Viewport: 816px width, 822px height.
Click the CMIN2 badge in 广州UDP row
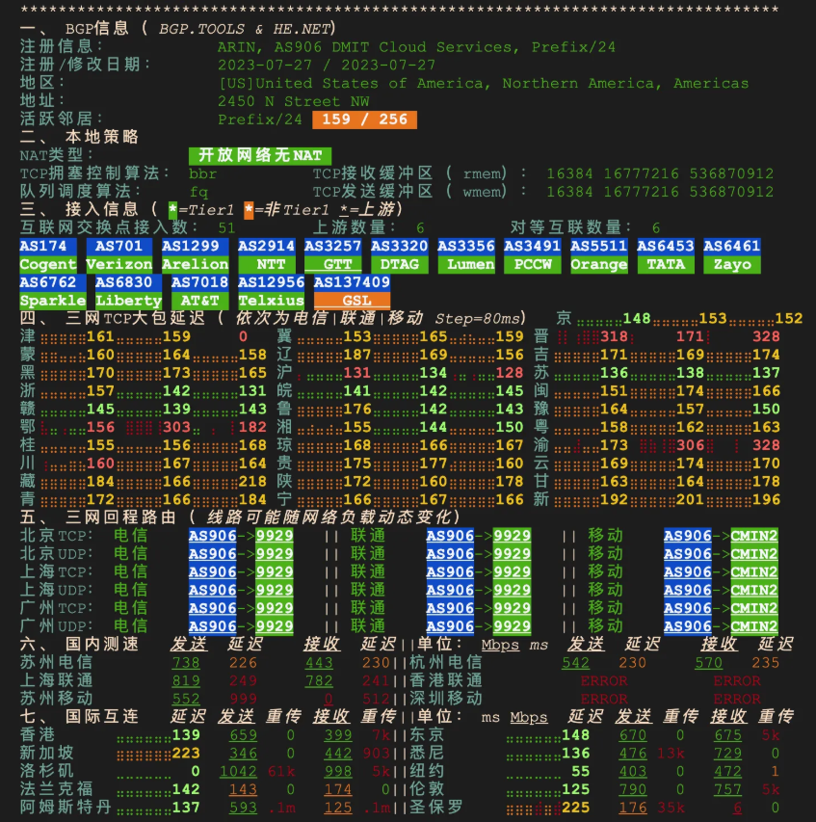(753, 626)
